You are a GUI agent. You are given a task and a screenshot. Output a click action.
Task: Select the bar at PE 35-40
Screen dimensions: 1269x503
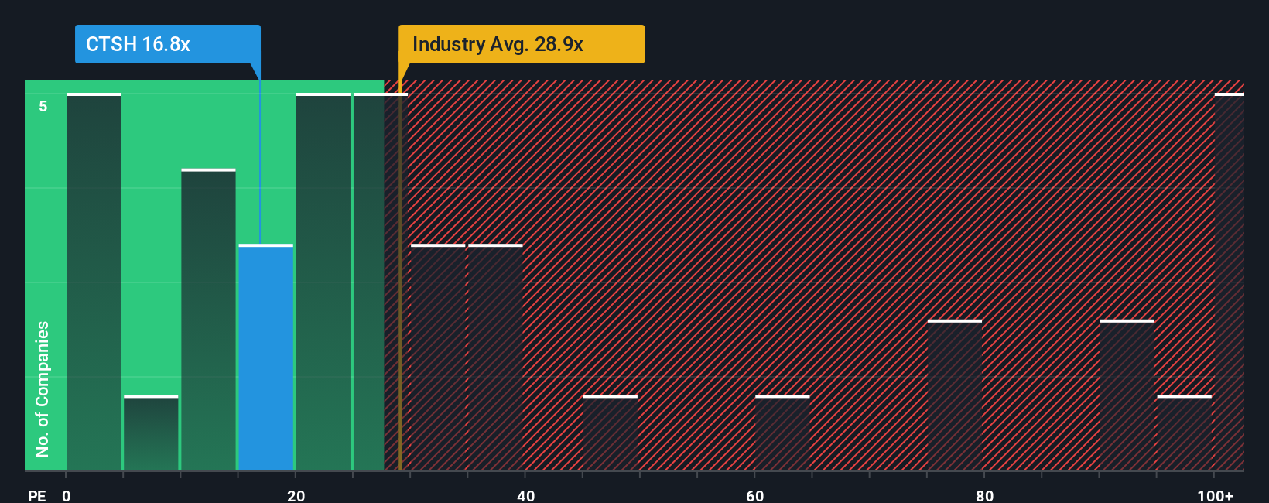pyautogui.click(x=495, y=358)
